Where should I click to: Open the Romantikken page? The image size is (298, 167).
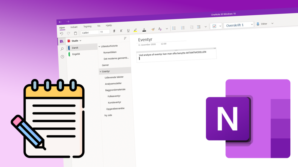tap(110, 52)
